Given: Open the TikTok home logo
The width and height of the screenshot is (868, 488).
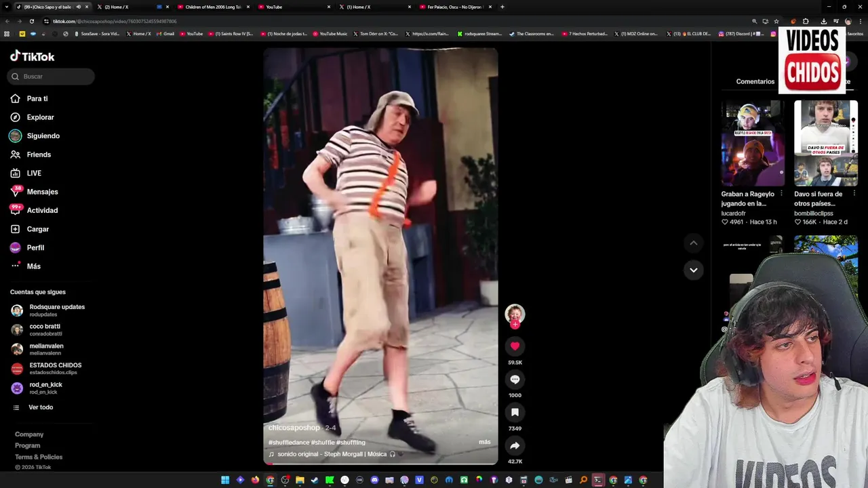Looking at the screenshot, I should coord(32,56).
